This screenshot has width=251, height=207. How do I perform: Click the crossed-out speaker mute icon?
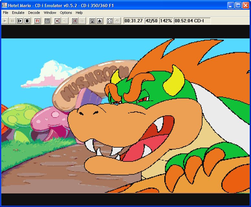pos(57,21)
